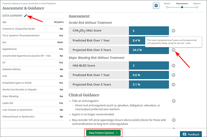This screenshot has height=137, width=207.
Task: Click info icon beside stroke Projected Risk 34.3 %
Action: click(173, 50)
